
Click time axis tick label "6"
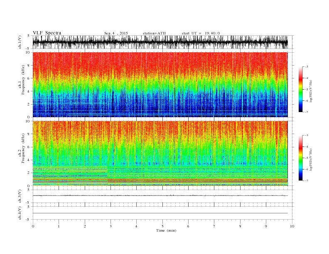coord(188,226)
